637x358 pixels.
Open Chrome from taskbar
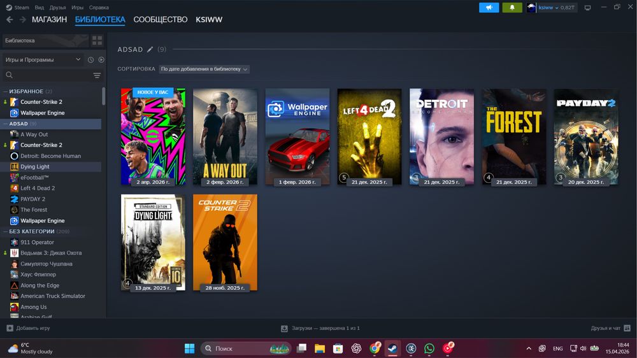coord(375,348)
